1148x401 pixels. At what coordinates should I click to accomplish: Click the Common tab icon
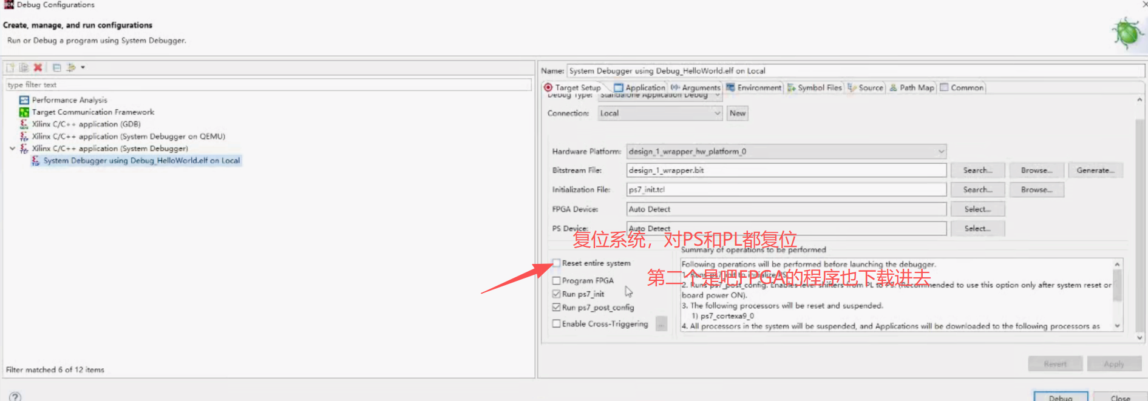[x=944, y=87]
